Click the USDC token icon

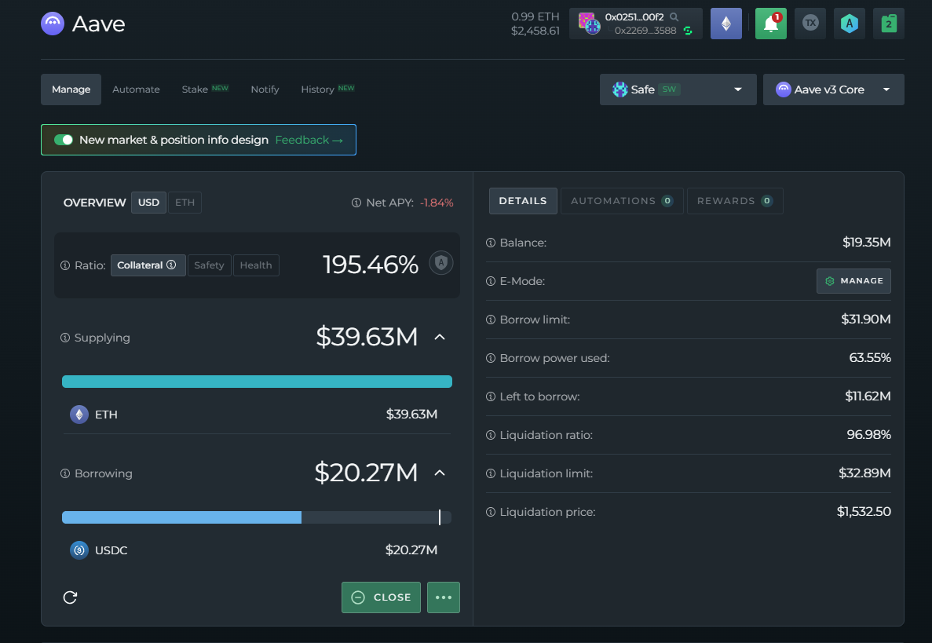tap(79, 550)
